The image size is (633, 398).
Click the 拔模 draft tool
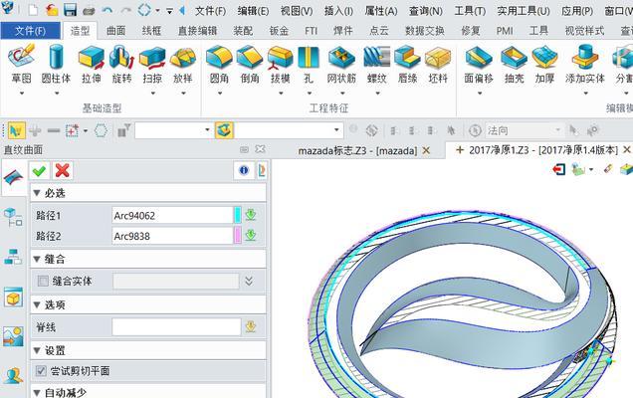[x=280, y=65]
